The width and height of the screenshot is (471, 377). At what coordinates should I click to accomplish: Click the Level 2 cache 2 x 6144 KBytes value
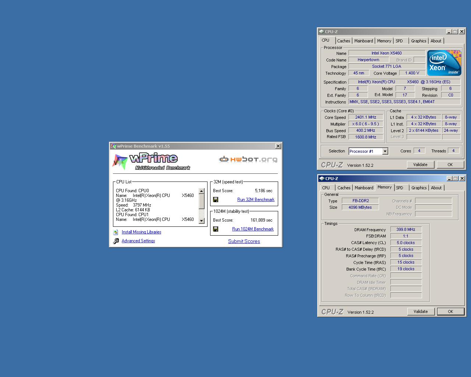click(424, 130)
